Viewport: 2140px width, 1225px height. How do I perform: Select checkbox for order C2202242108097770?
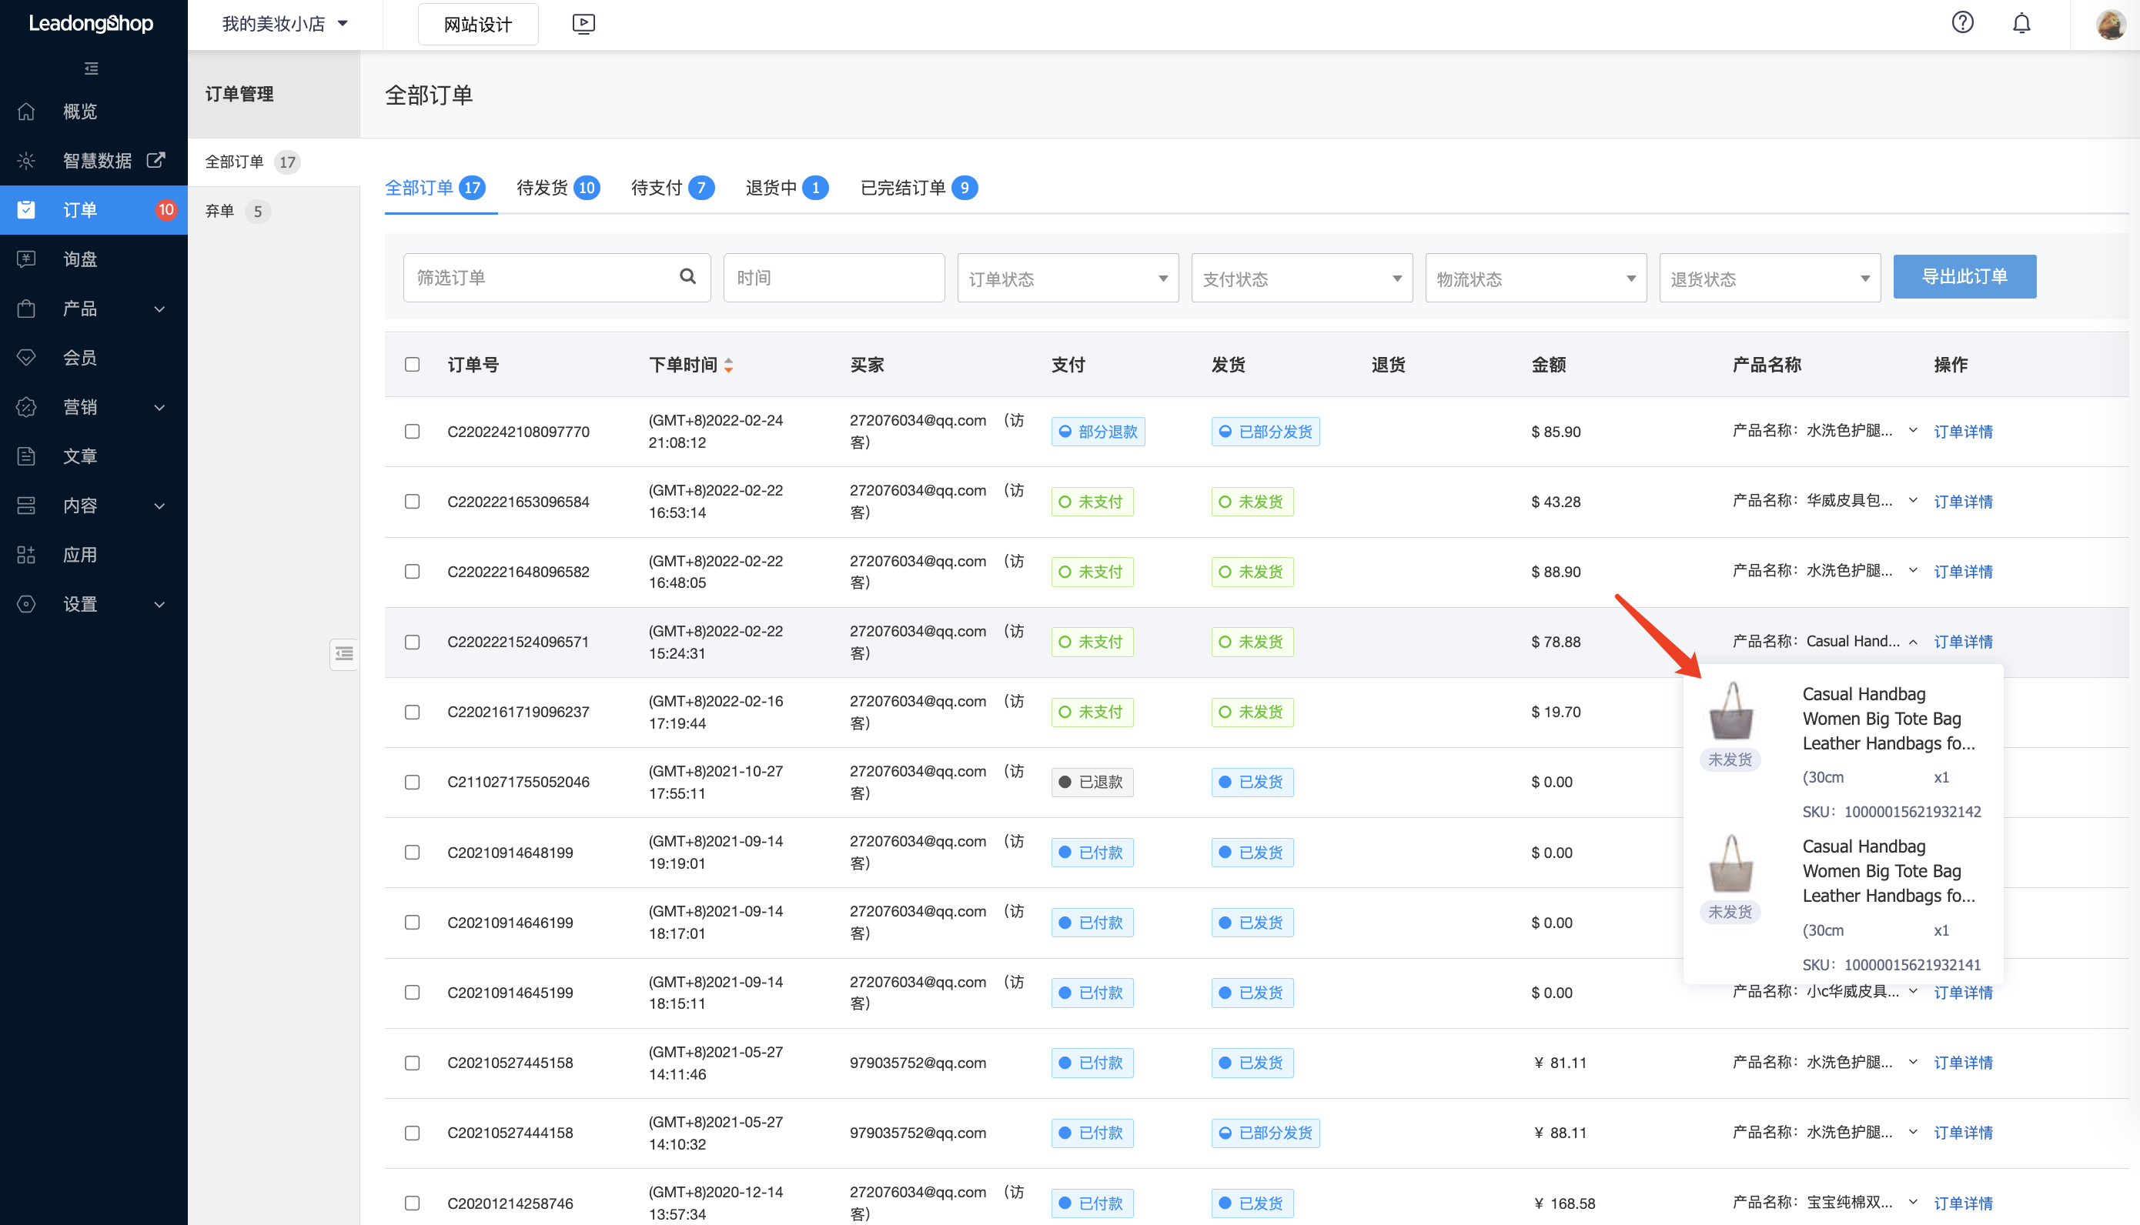[x=413, y=431]
